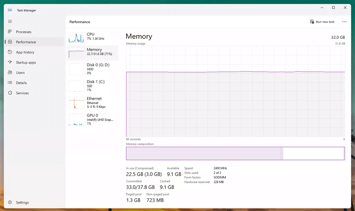Select the CPU performance graph
Image resolution: width=355 pixels, height=211 pixels.
click(76, 37)
